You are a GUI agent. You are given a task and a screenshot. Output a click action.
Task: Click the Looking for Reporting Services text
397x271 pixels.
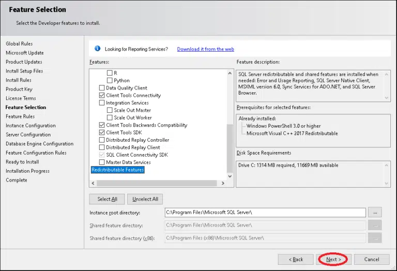coord(136,49)
